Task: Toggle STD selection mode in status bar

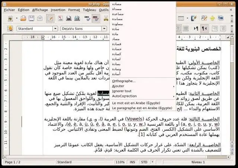Action: (x=144, y=162)
